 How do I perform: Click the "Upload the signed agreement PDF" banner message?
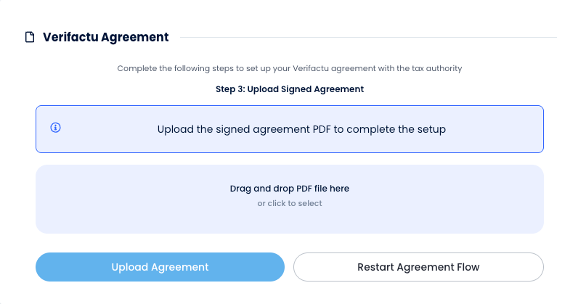pyautogui.click(x=301, y=130)
